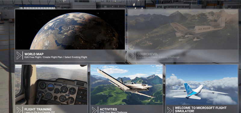Click the World Map chevron arrow icon
Screen dimensions: 241x113
pos(19,55)
